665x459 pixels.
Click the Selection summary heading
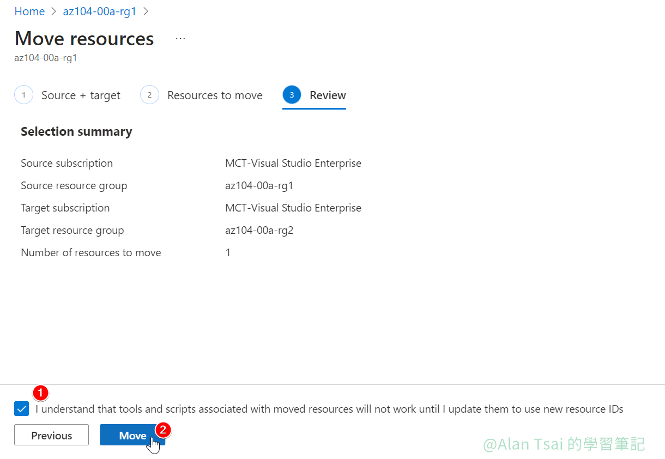coord(76,131)
